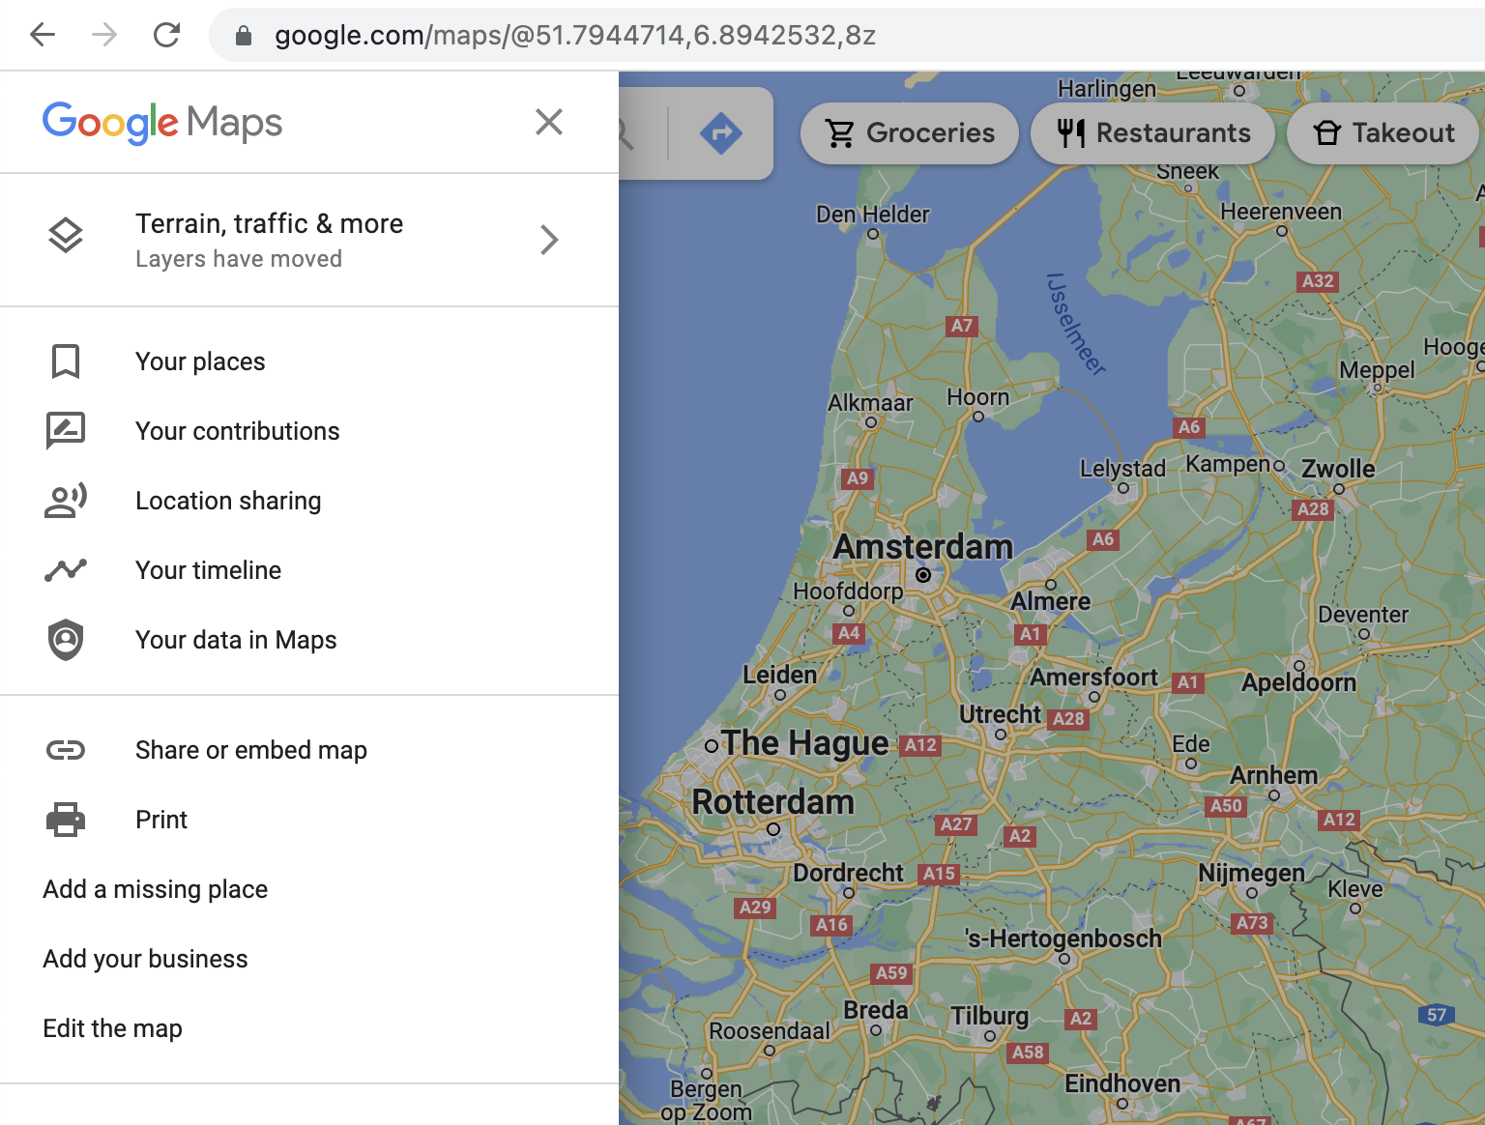Click the link icon for Share or embed map

[x=66, y=750]
